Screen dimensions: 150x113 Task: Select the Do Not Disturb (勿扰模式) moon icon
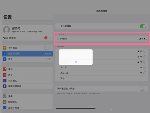(x=4, y=80)
